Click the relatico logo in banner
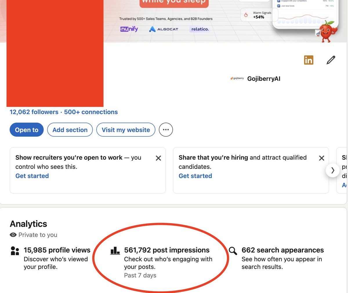This screenshot has height=293, width=348. coord(200,29)
